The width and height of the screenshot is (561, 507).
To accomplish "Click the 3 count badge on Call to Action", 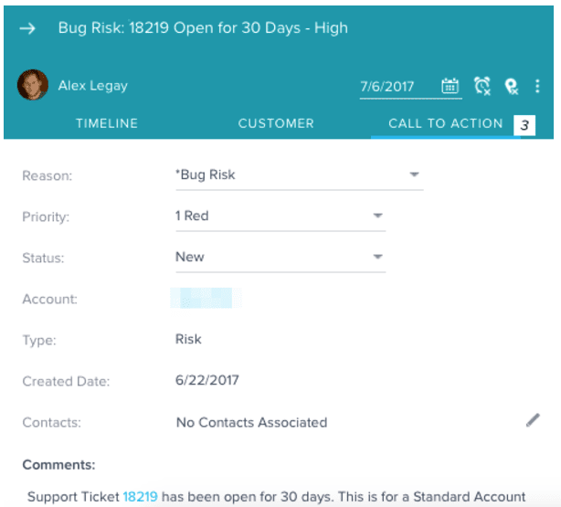I will click(x=524, y=125).
